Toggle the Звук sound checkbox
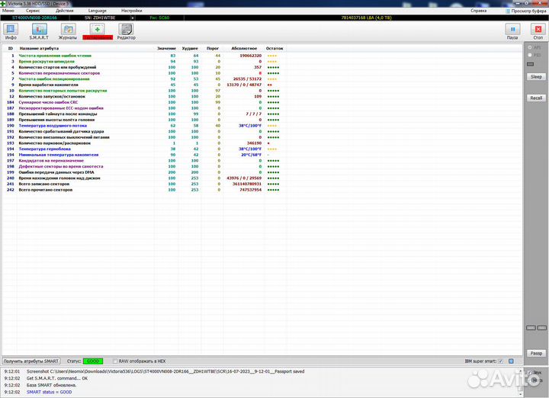Image resolution: width=549 pixels, height=398 pixels. click(x=530, y=372)
